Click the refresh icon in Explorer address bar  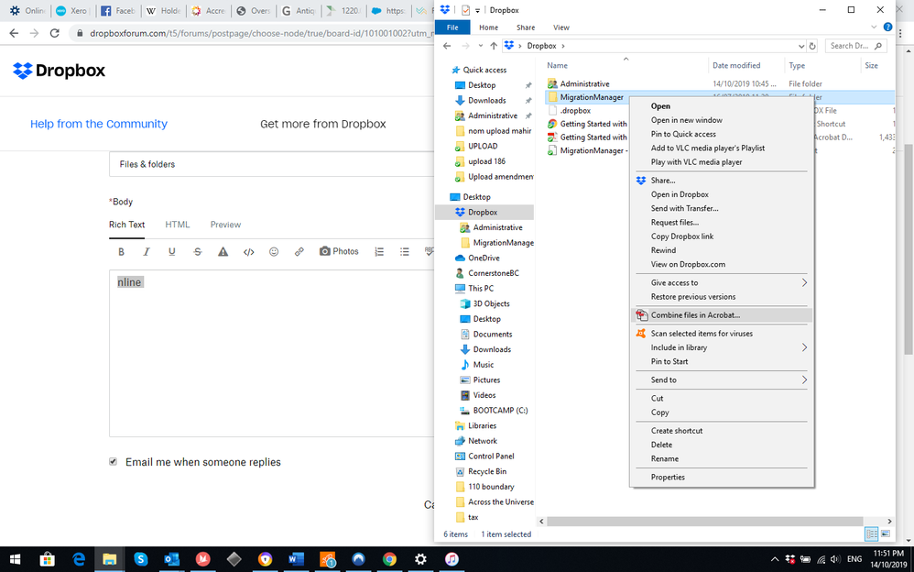(x=812, y=45)
